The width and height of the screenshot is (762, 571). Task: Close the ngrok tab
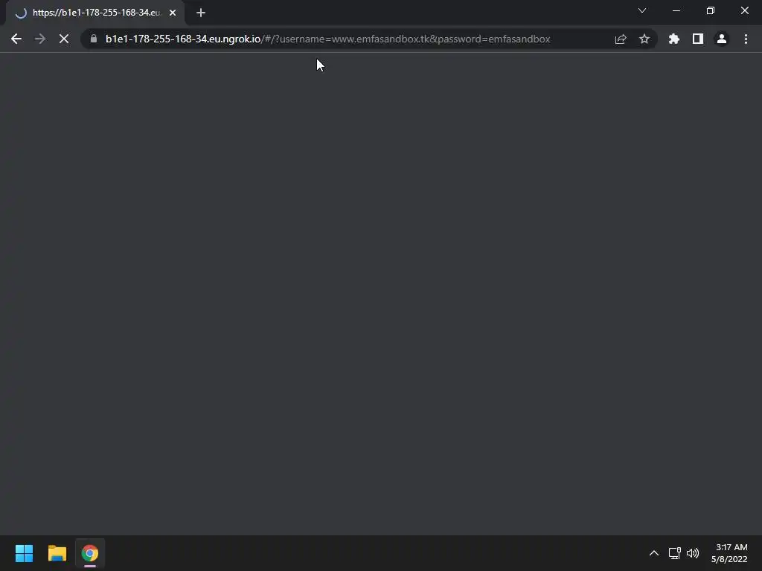coord(173,13)
